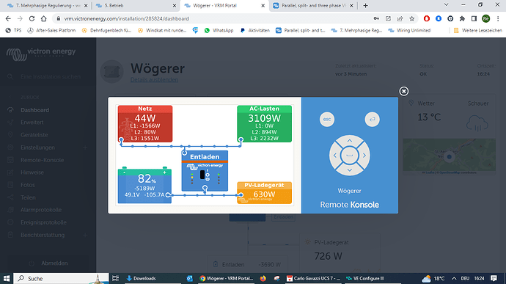
Task: Click the browser back arrow
Action: point(8,19)
